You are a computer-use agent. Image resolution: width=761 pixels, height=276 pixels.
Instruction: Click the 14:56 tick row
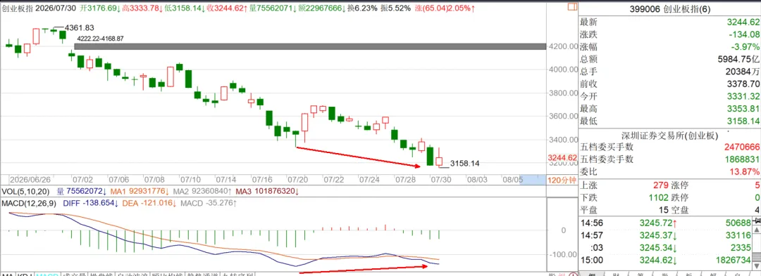(667, 223)
